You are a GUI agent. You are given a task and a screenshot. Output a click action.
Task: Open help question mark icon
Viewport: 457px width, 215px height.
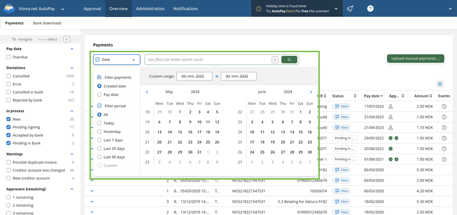pos(371,9)
